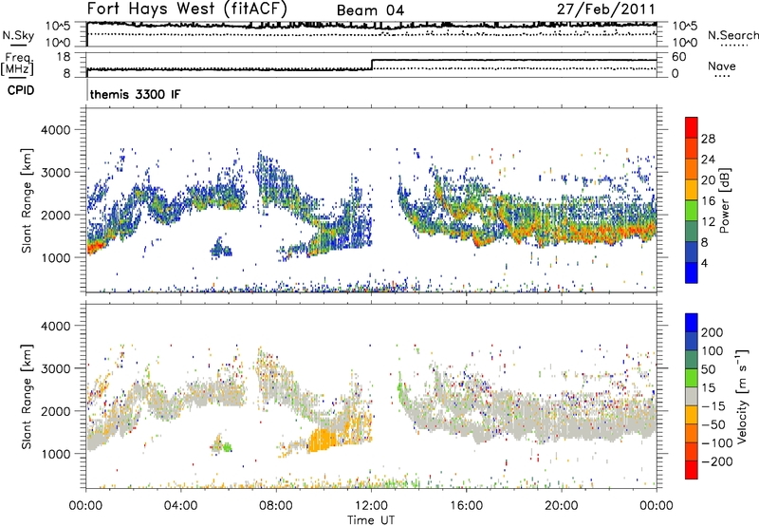Click the orange velocity patch near 10:00

(322, 440)
